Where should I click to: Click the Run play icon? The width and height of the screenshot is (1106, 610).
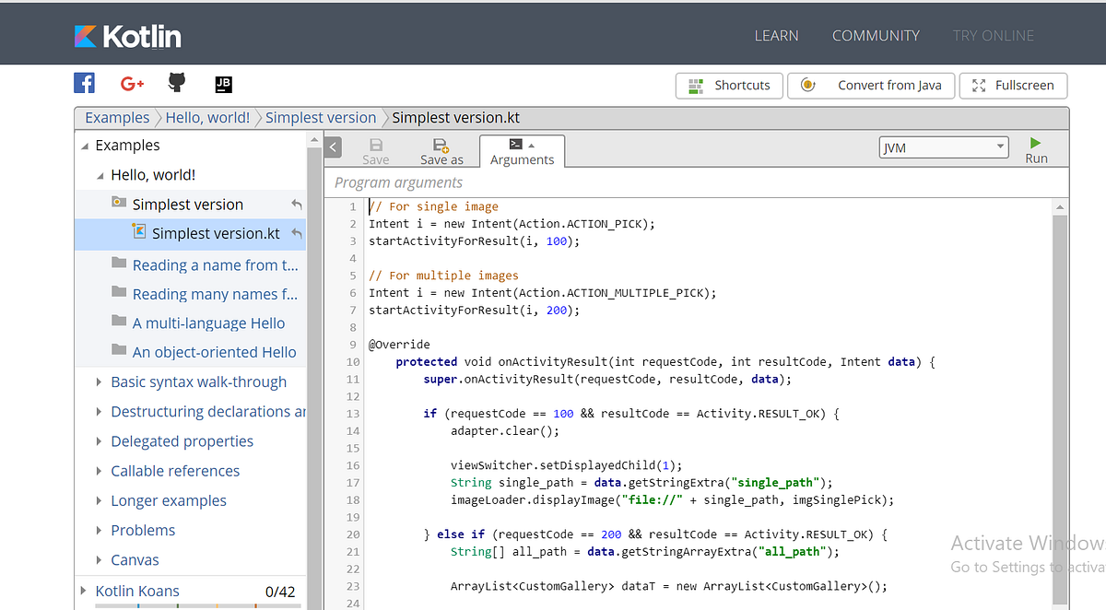coord(1036,144)
